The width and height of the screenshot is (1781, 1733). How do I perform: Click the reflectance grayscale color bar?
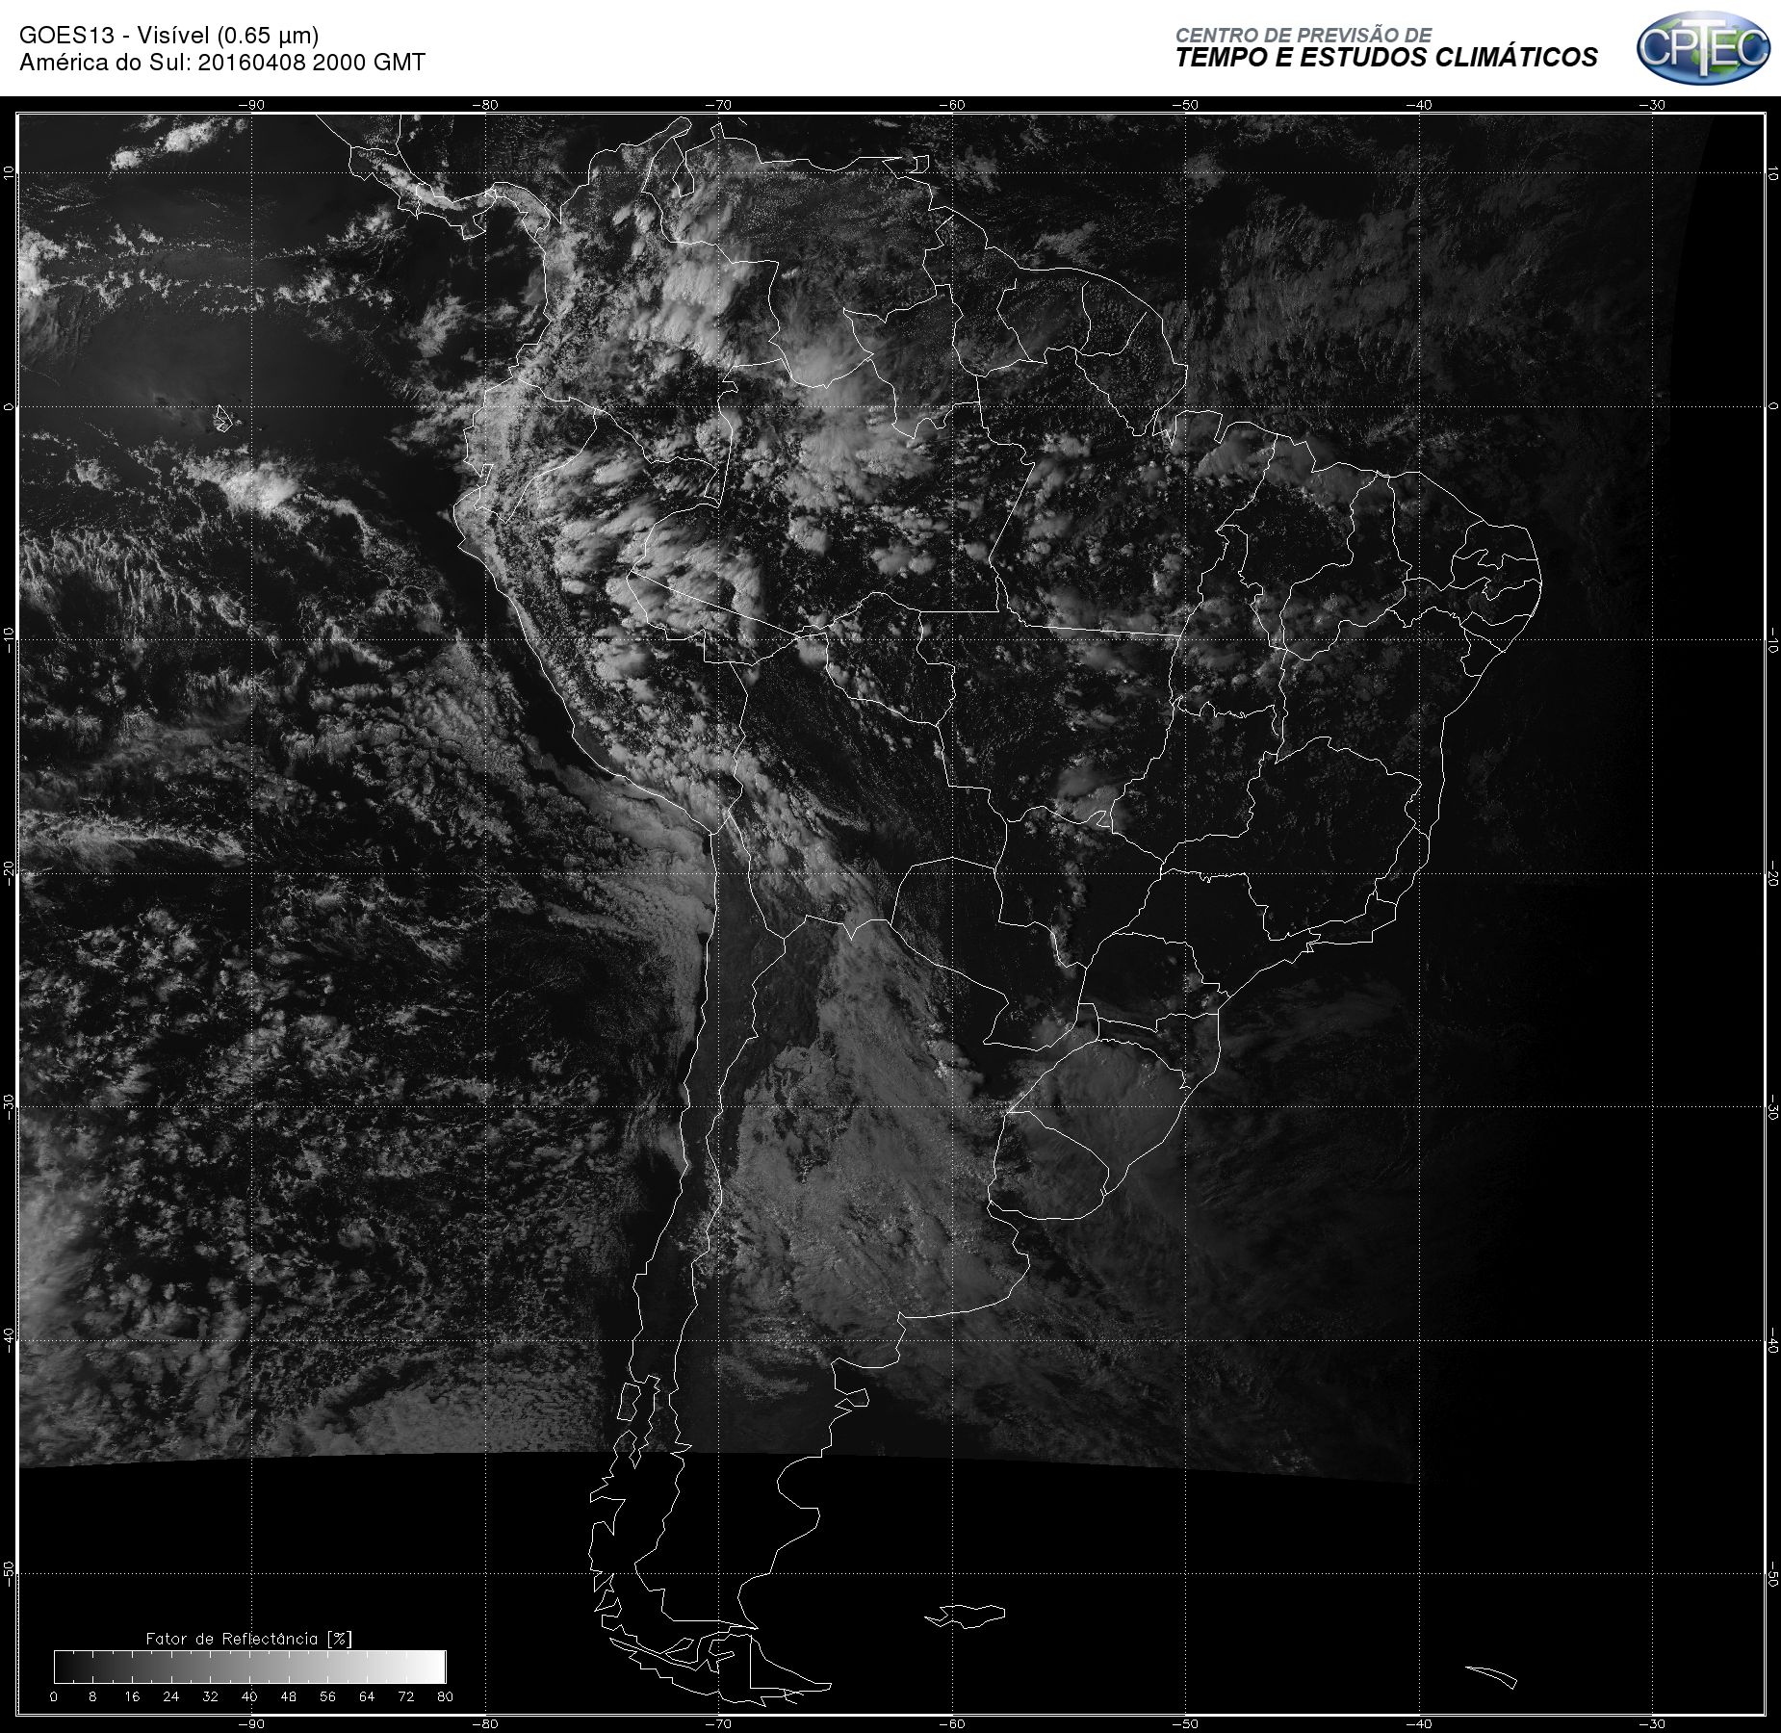250,1667
